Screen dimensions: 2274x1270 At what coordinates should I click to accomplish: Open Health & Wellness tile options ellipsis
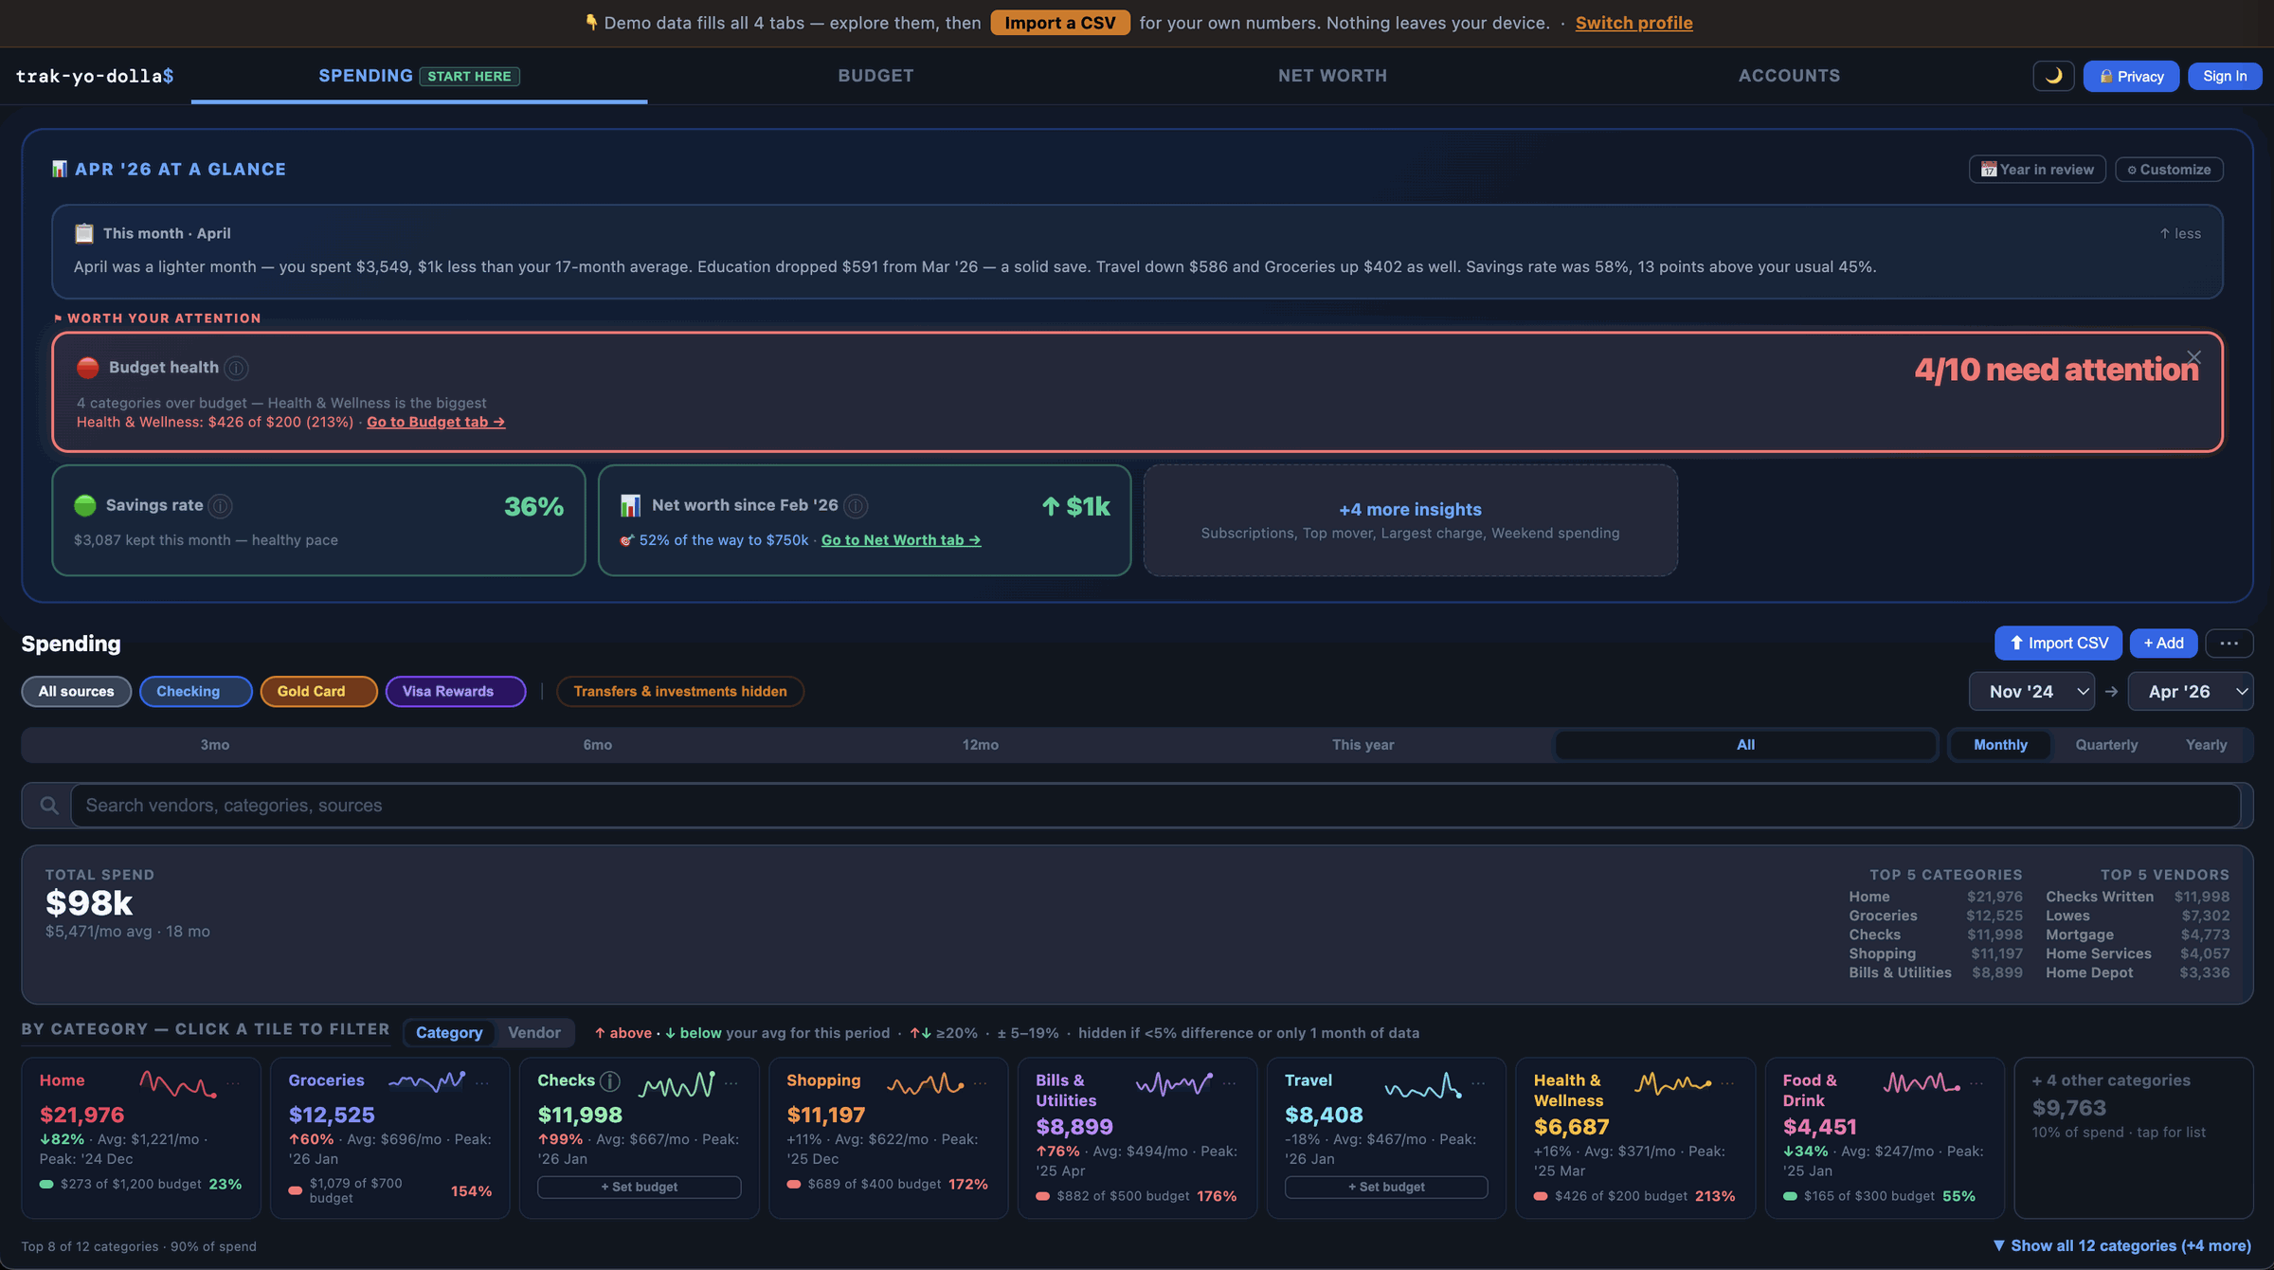1728,1082
